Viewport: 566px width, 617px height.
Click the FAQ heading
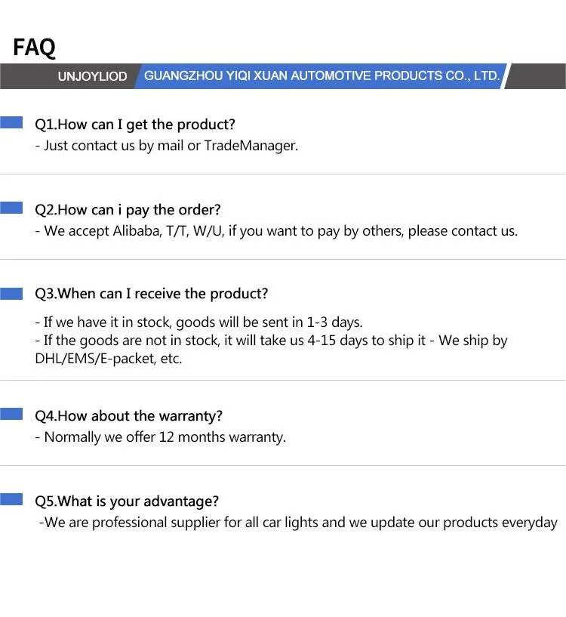(34, 48)
